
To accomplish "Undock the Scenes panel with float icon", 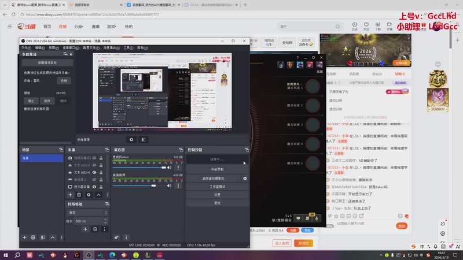I will (61, 150).
